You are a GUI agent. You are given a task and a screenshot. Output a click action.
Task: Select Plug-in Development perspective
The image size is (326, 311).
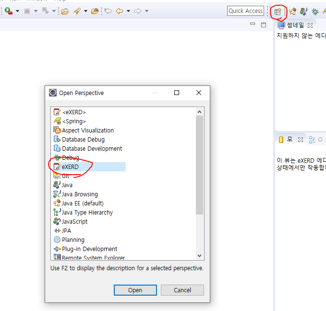pos(85,249)
